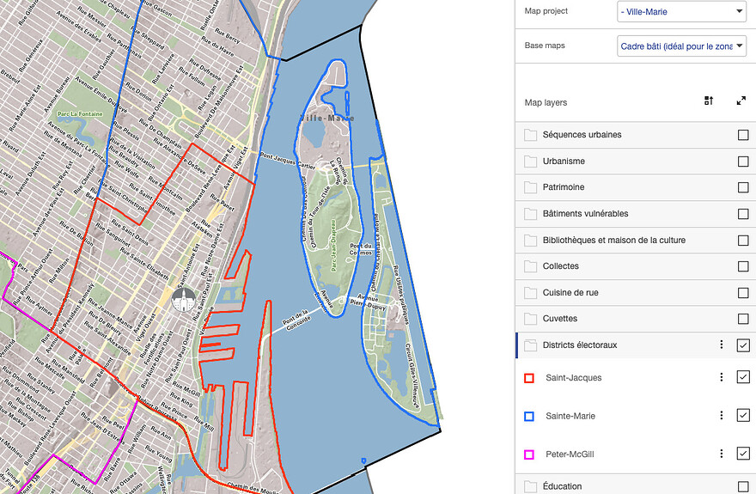This screenshot has width=756, height=494.
Task: Open Peter-McGill layer options menu
Action: (722, 454)
